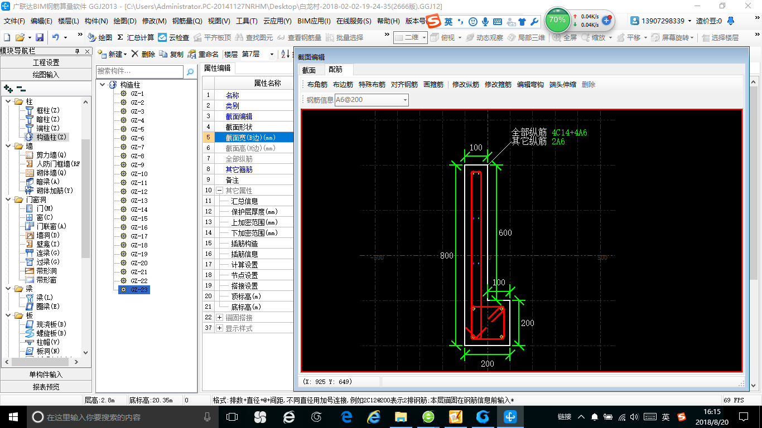This screenshot has width=762, height=428.
Task: Select GZ-10 in the component list
Action: coord(139,174)
